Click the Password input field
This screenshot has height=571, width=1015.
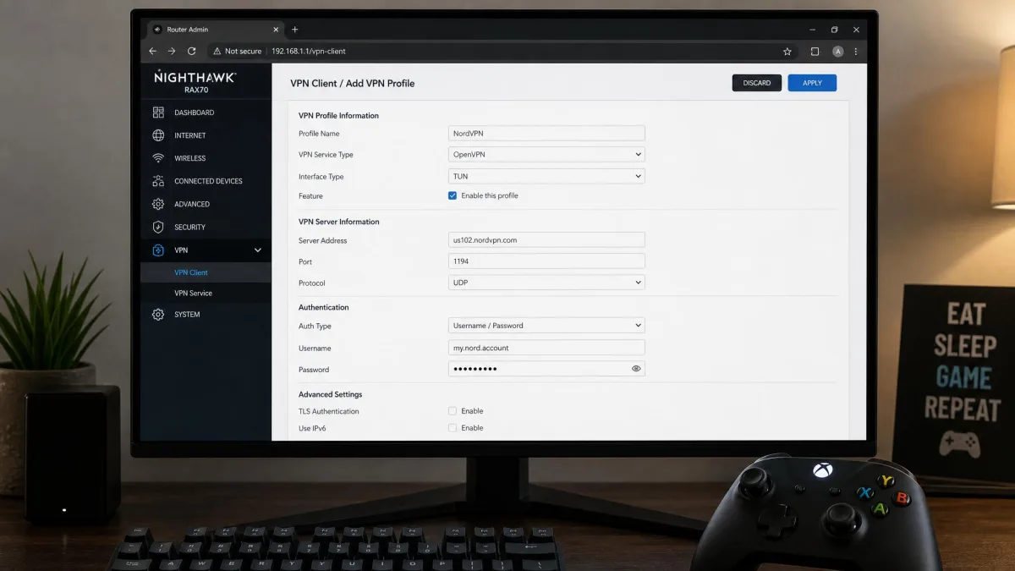[x=546, y=369]
